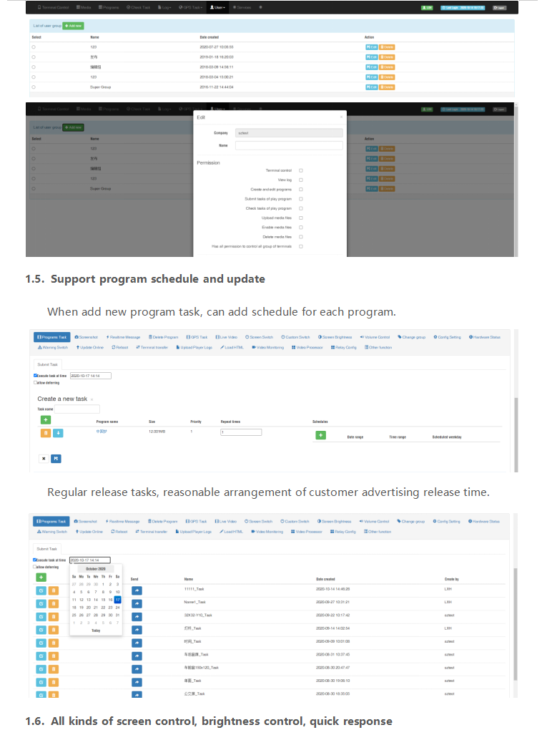This screenshot has height=735, width=542.
Task: Check the Upload media files permission
Action: [301, 218]
